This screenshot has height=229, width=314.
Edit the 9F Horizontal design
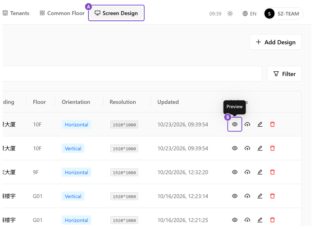260,172
